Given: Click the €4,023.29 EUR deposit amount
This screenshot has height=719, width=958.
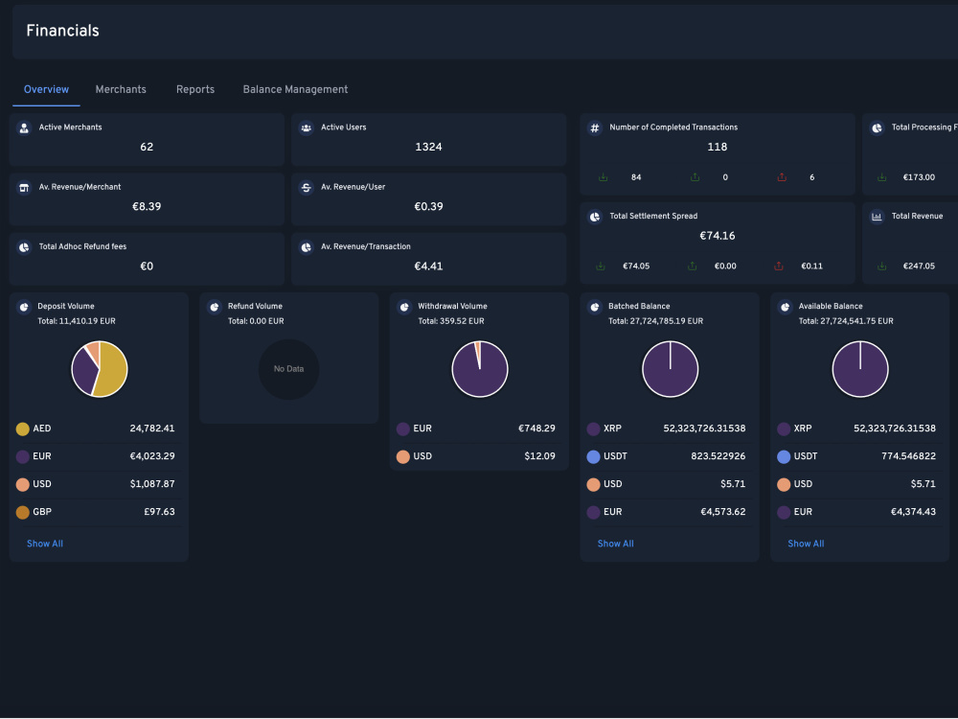Looking at the screenshot, I should pyautogui.click(x=152, y=456).
